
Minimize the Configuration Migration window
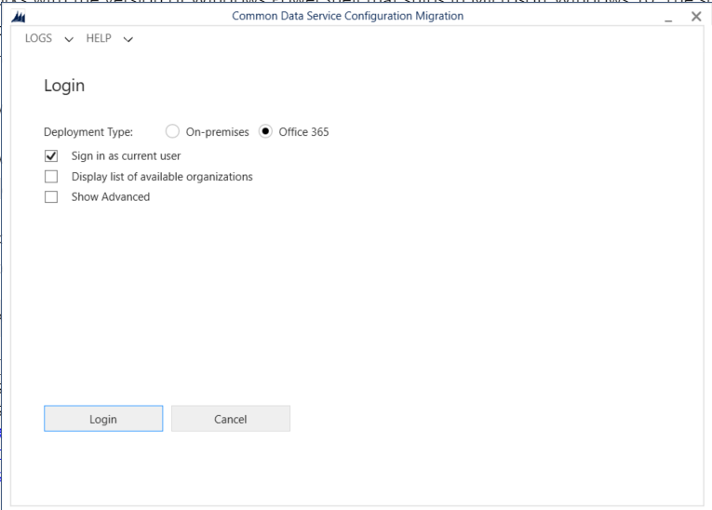point(668,17)
